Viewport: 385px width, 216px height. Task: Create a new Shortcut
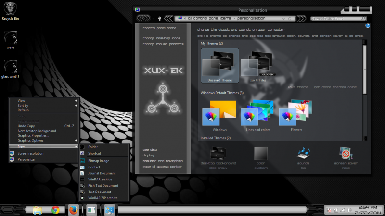(x=104, y=153)
